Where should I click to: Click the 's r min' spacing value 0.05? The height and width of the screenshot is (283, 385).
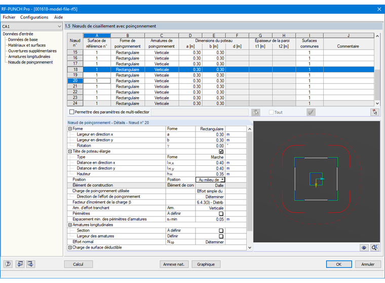tap(210, 219)
